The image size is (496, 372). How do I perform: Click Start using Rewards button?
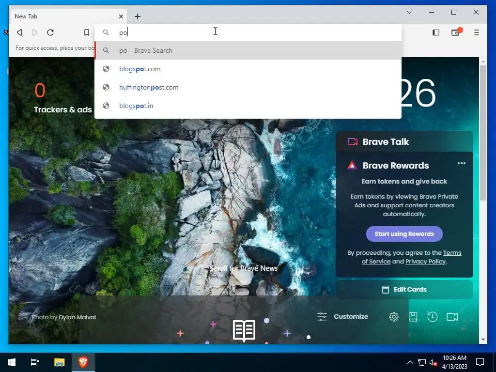pos(404,234)
